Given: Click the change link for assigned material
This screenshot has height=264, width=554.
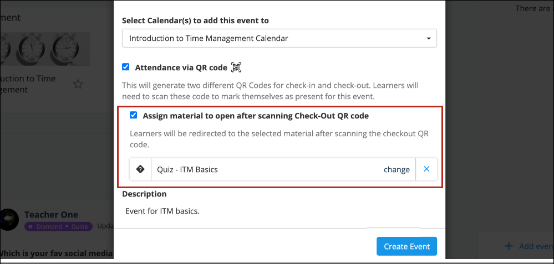Looking at the screenshot, I should 397,169.
